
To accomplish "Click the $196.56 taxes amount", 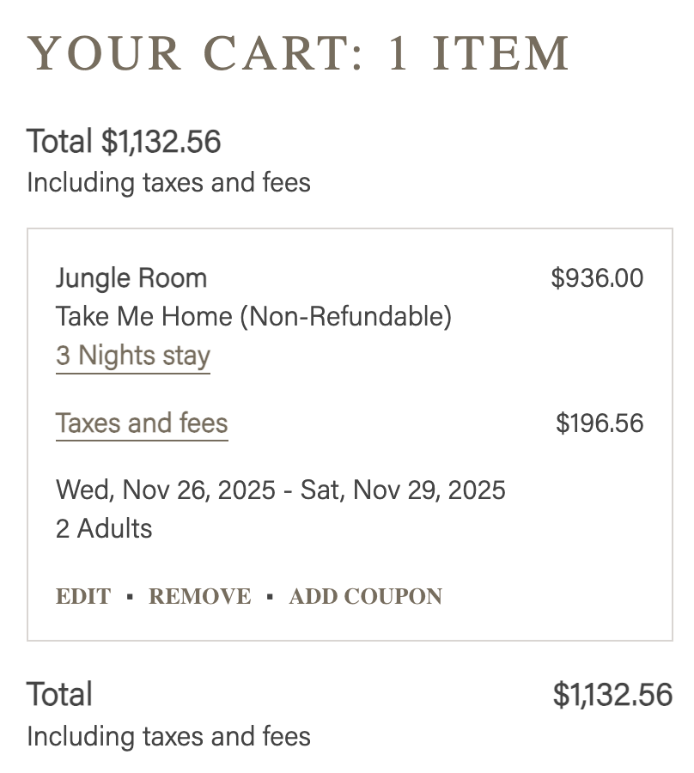I will tap(600, 423).
